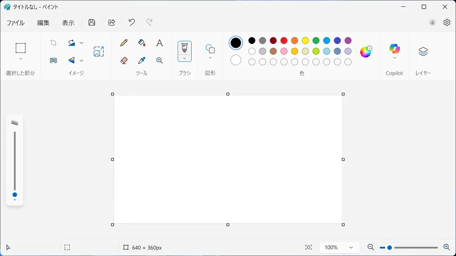The width and height of the screenshot is (456, 256).
Task: Choose the red color swatch
Action: [284, 41]
